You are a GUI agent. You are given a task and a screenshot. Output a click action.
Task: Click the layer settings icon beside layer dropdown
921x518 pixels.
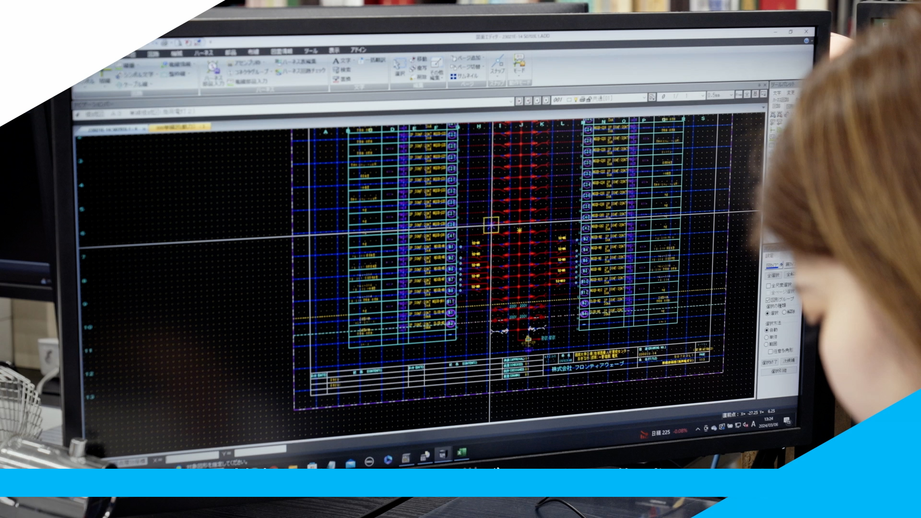click(652, 97)
